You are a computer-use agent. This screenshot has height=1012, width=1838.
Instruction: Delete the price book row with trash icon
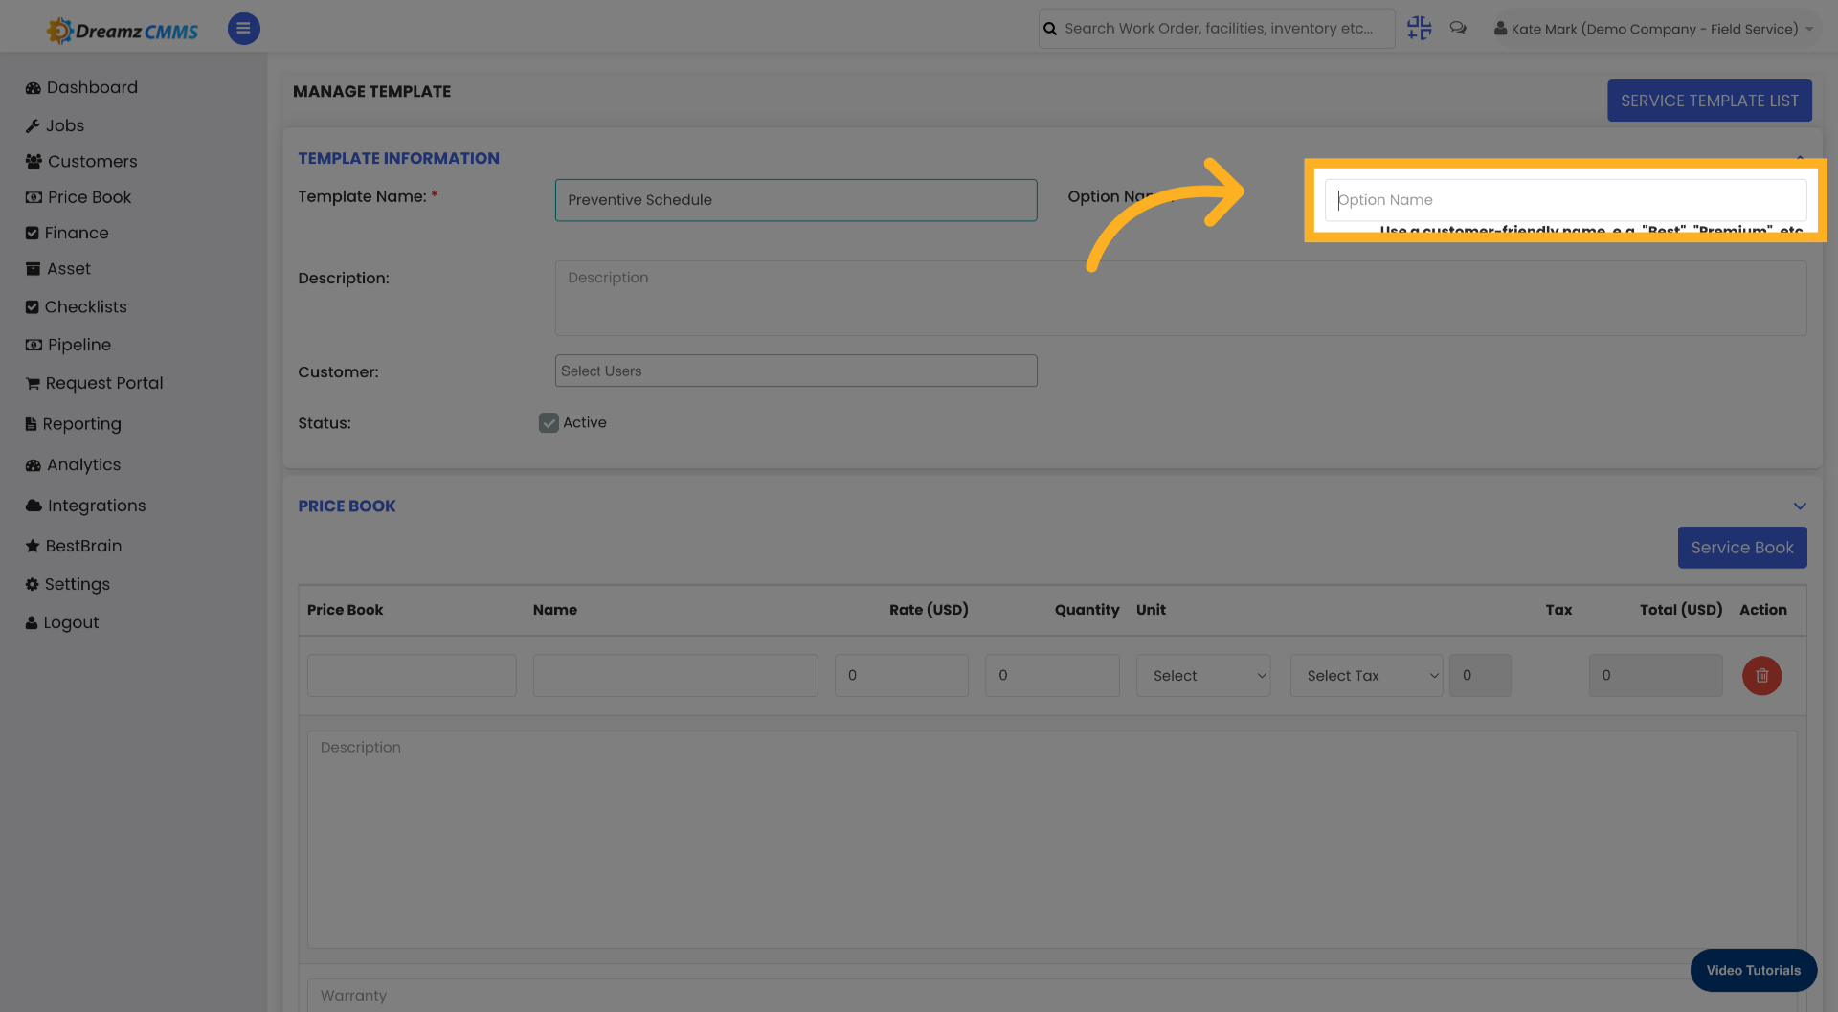pos(1761,675)
